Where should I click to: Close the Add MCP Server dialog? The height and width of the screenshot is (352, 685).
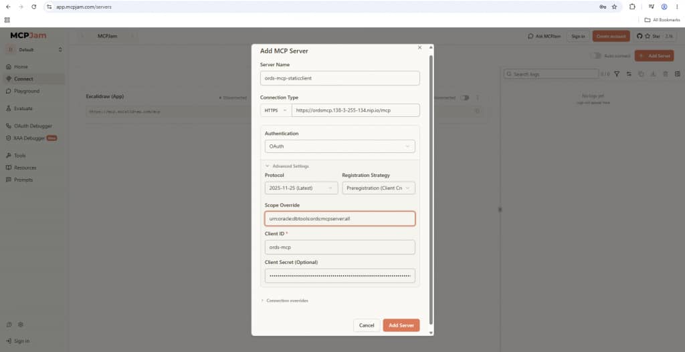point(420,47)
